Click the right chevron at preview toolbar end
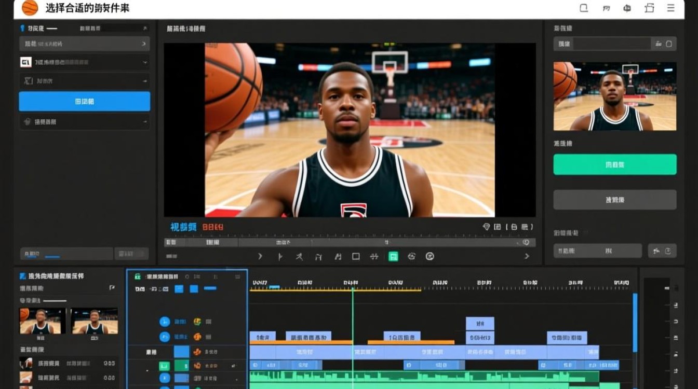 (527, 256)
